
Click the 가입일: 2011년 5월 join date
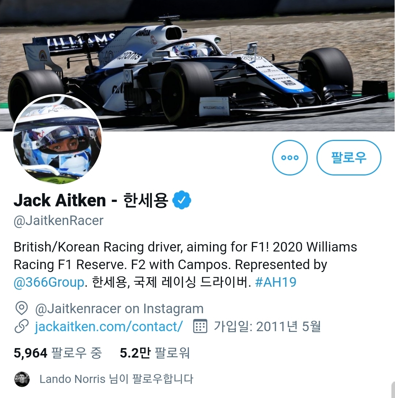click(x=267, y=326)
